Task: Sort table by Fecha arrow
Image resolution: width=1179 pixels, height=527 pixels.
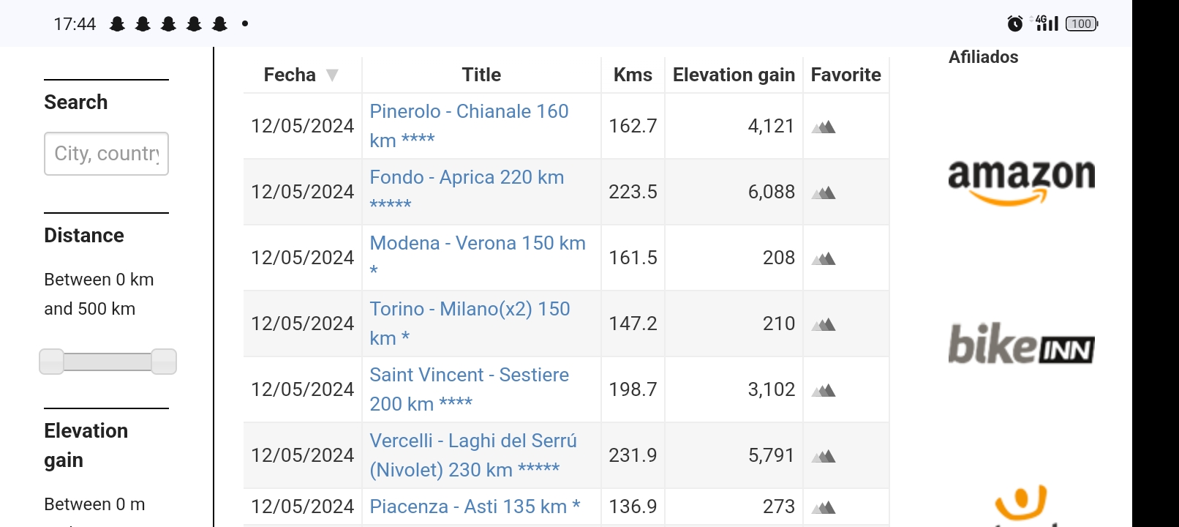Action: [332, 75]
